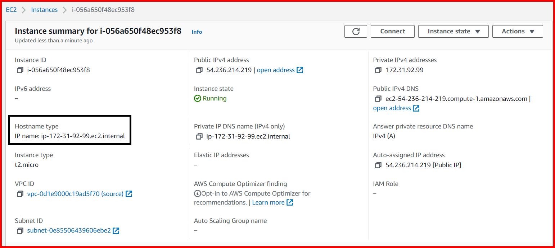Copy the VPC ID vpc-0d1e9000c19ad5f70
Screen dimensions: 555x248
[x=20, y=194]
